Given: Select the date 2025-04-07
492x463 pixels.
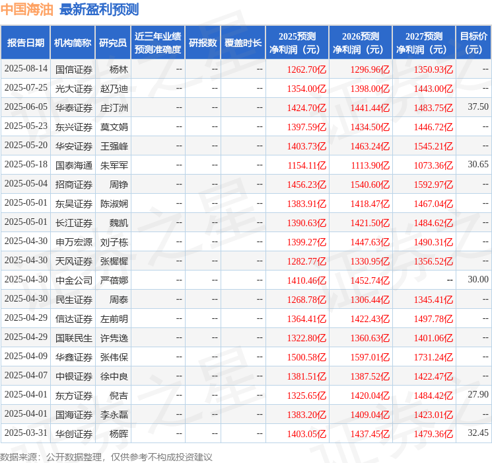Looking at the screenshot, I should (x=26, y=375).
